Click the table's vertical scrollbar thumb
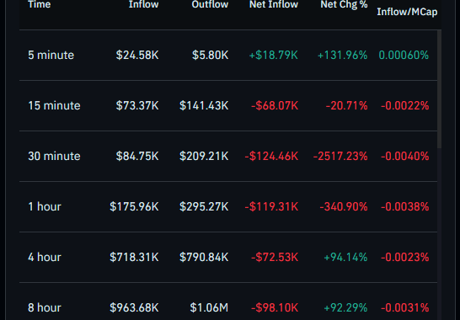The height and width of the screenshot is (320, 460). pos(439,89)
